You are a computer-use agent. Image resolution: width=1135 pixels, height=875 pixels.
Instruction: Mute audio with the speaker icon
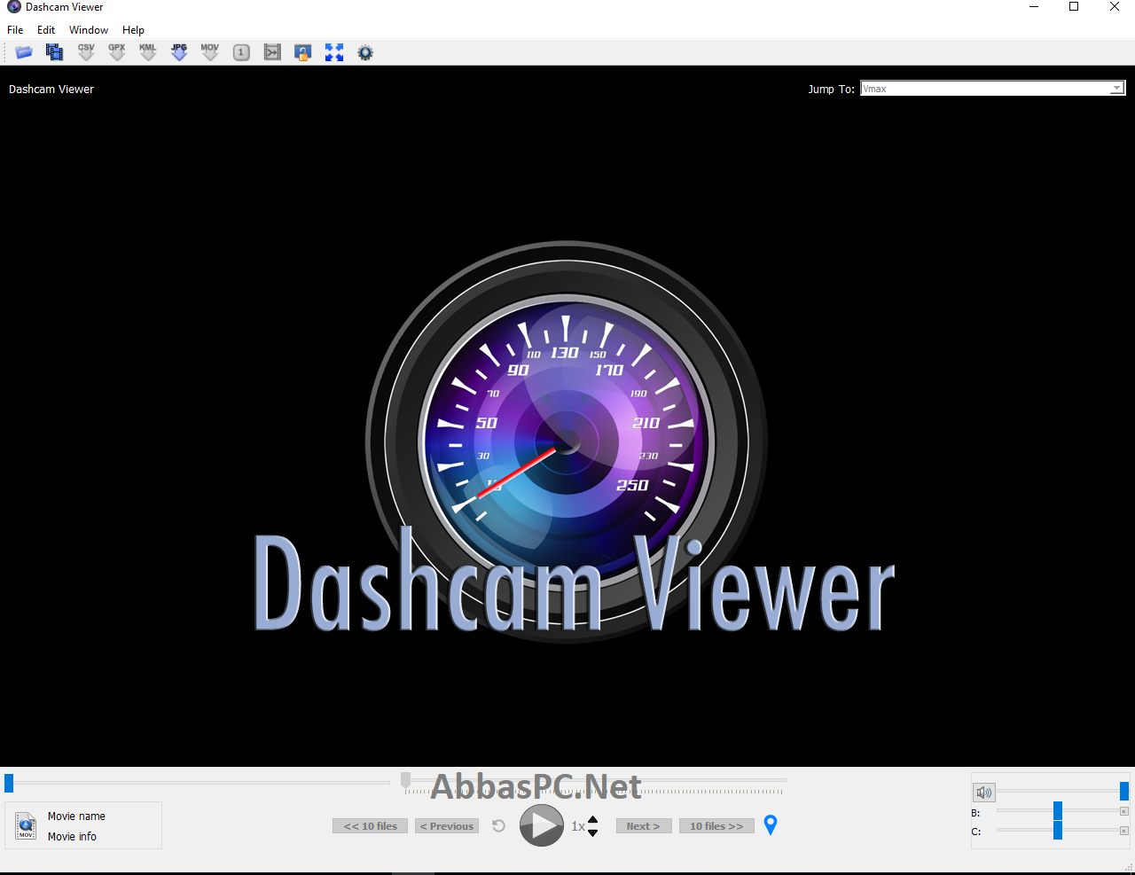[984, 792]
